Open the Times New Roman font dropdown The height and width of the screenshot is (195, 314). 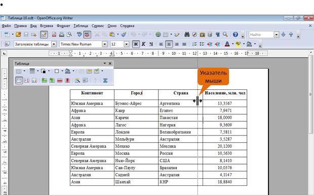pos(104,44)
